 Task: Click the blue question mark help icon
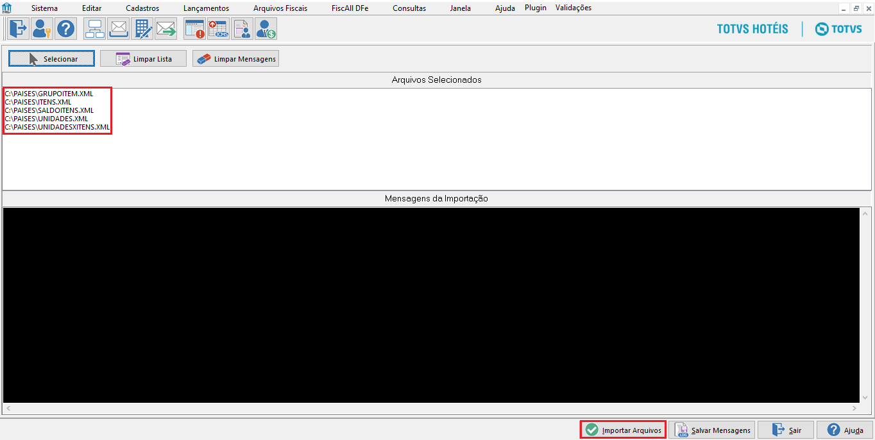(65, 28)
